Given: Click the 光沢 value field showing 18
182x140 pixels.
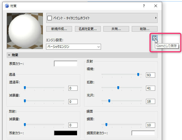Looking at the screenshot, I should (x=150, y=101).
